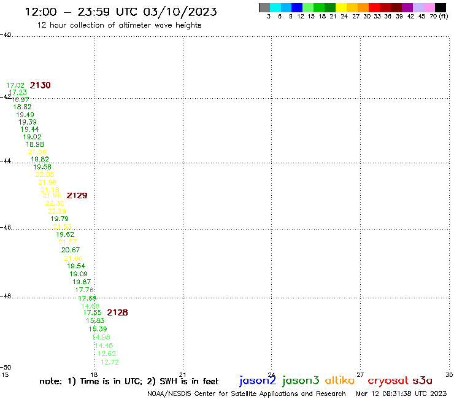
Task: Select the altika satellite legend label
Action: point(340,380)
